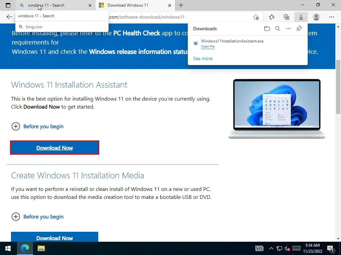Open a new tab with plus button
The width and height of the screenshot is (341, 255).
tap(181, 5)
